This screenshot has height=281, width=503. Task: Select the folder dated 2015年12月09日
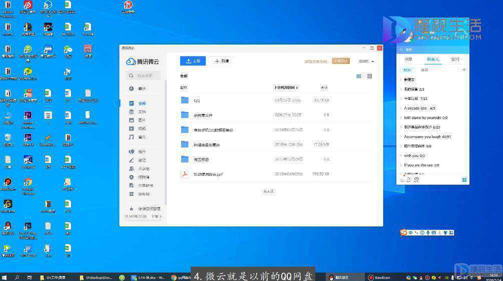point(275,159)
